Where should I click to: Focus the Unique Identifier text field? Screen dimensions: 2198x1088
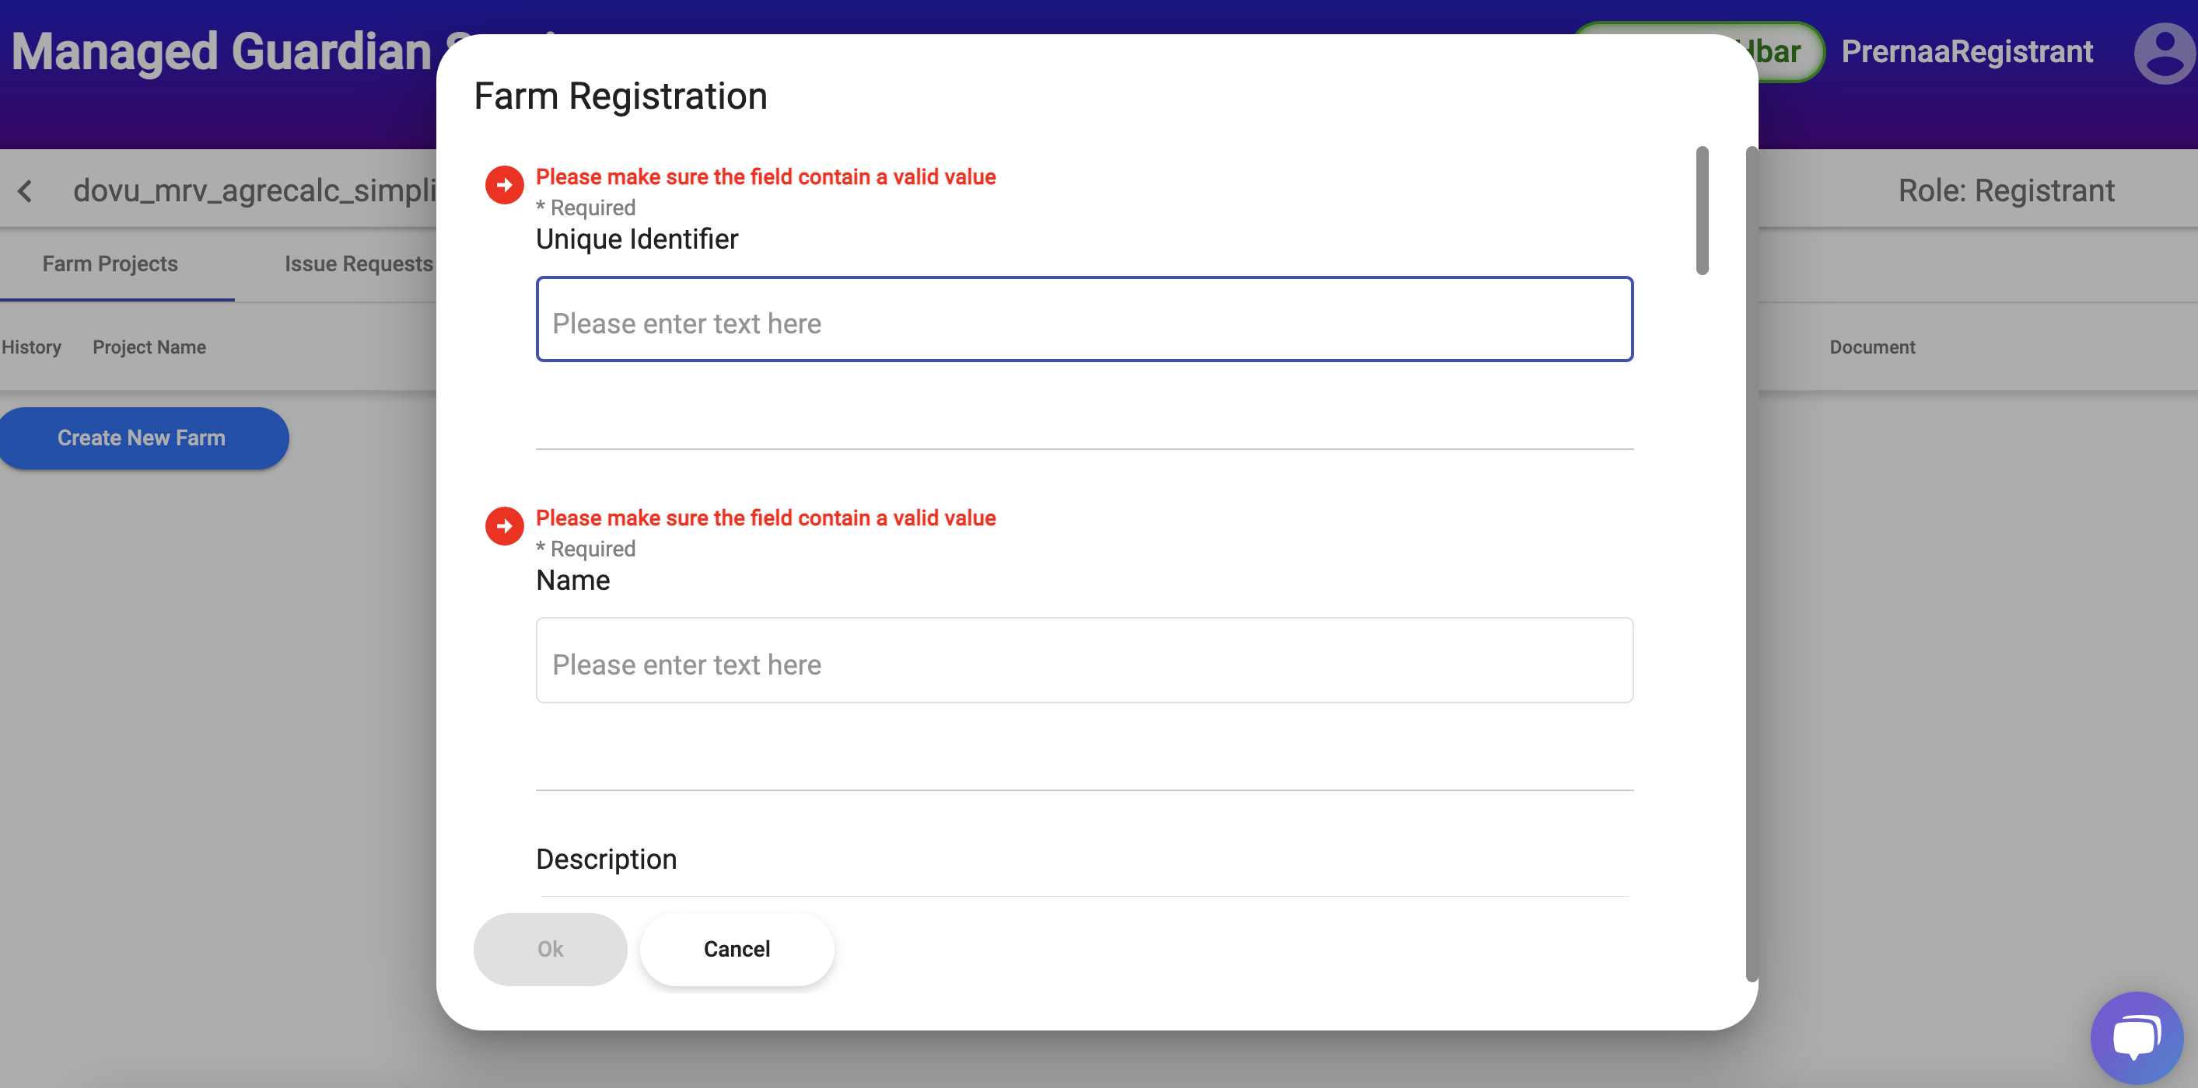point(1083,319)
